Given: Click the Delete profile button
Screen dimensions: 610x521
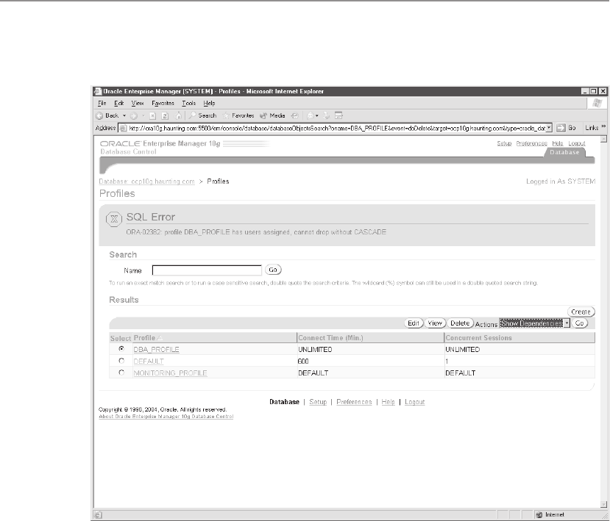Looking at the screenshot, I should coord(460,323).
